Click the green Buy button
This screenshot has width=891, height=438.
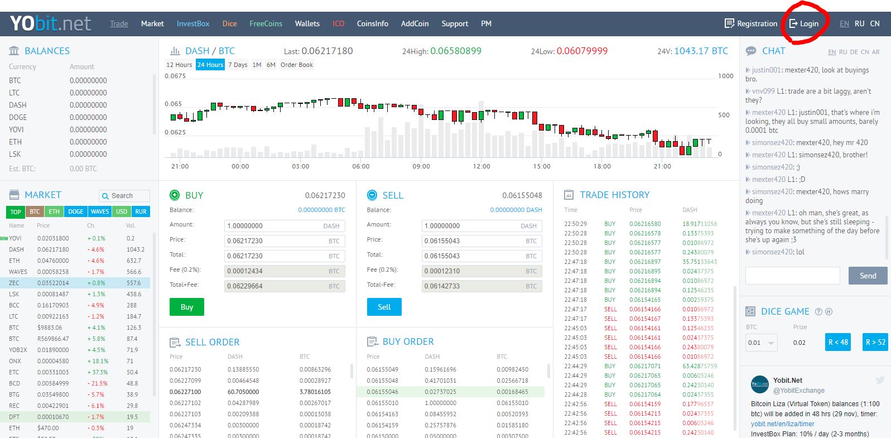tap(187, 307)
